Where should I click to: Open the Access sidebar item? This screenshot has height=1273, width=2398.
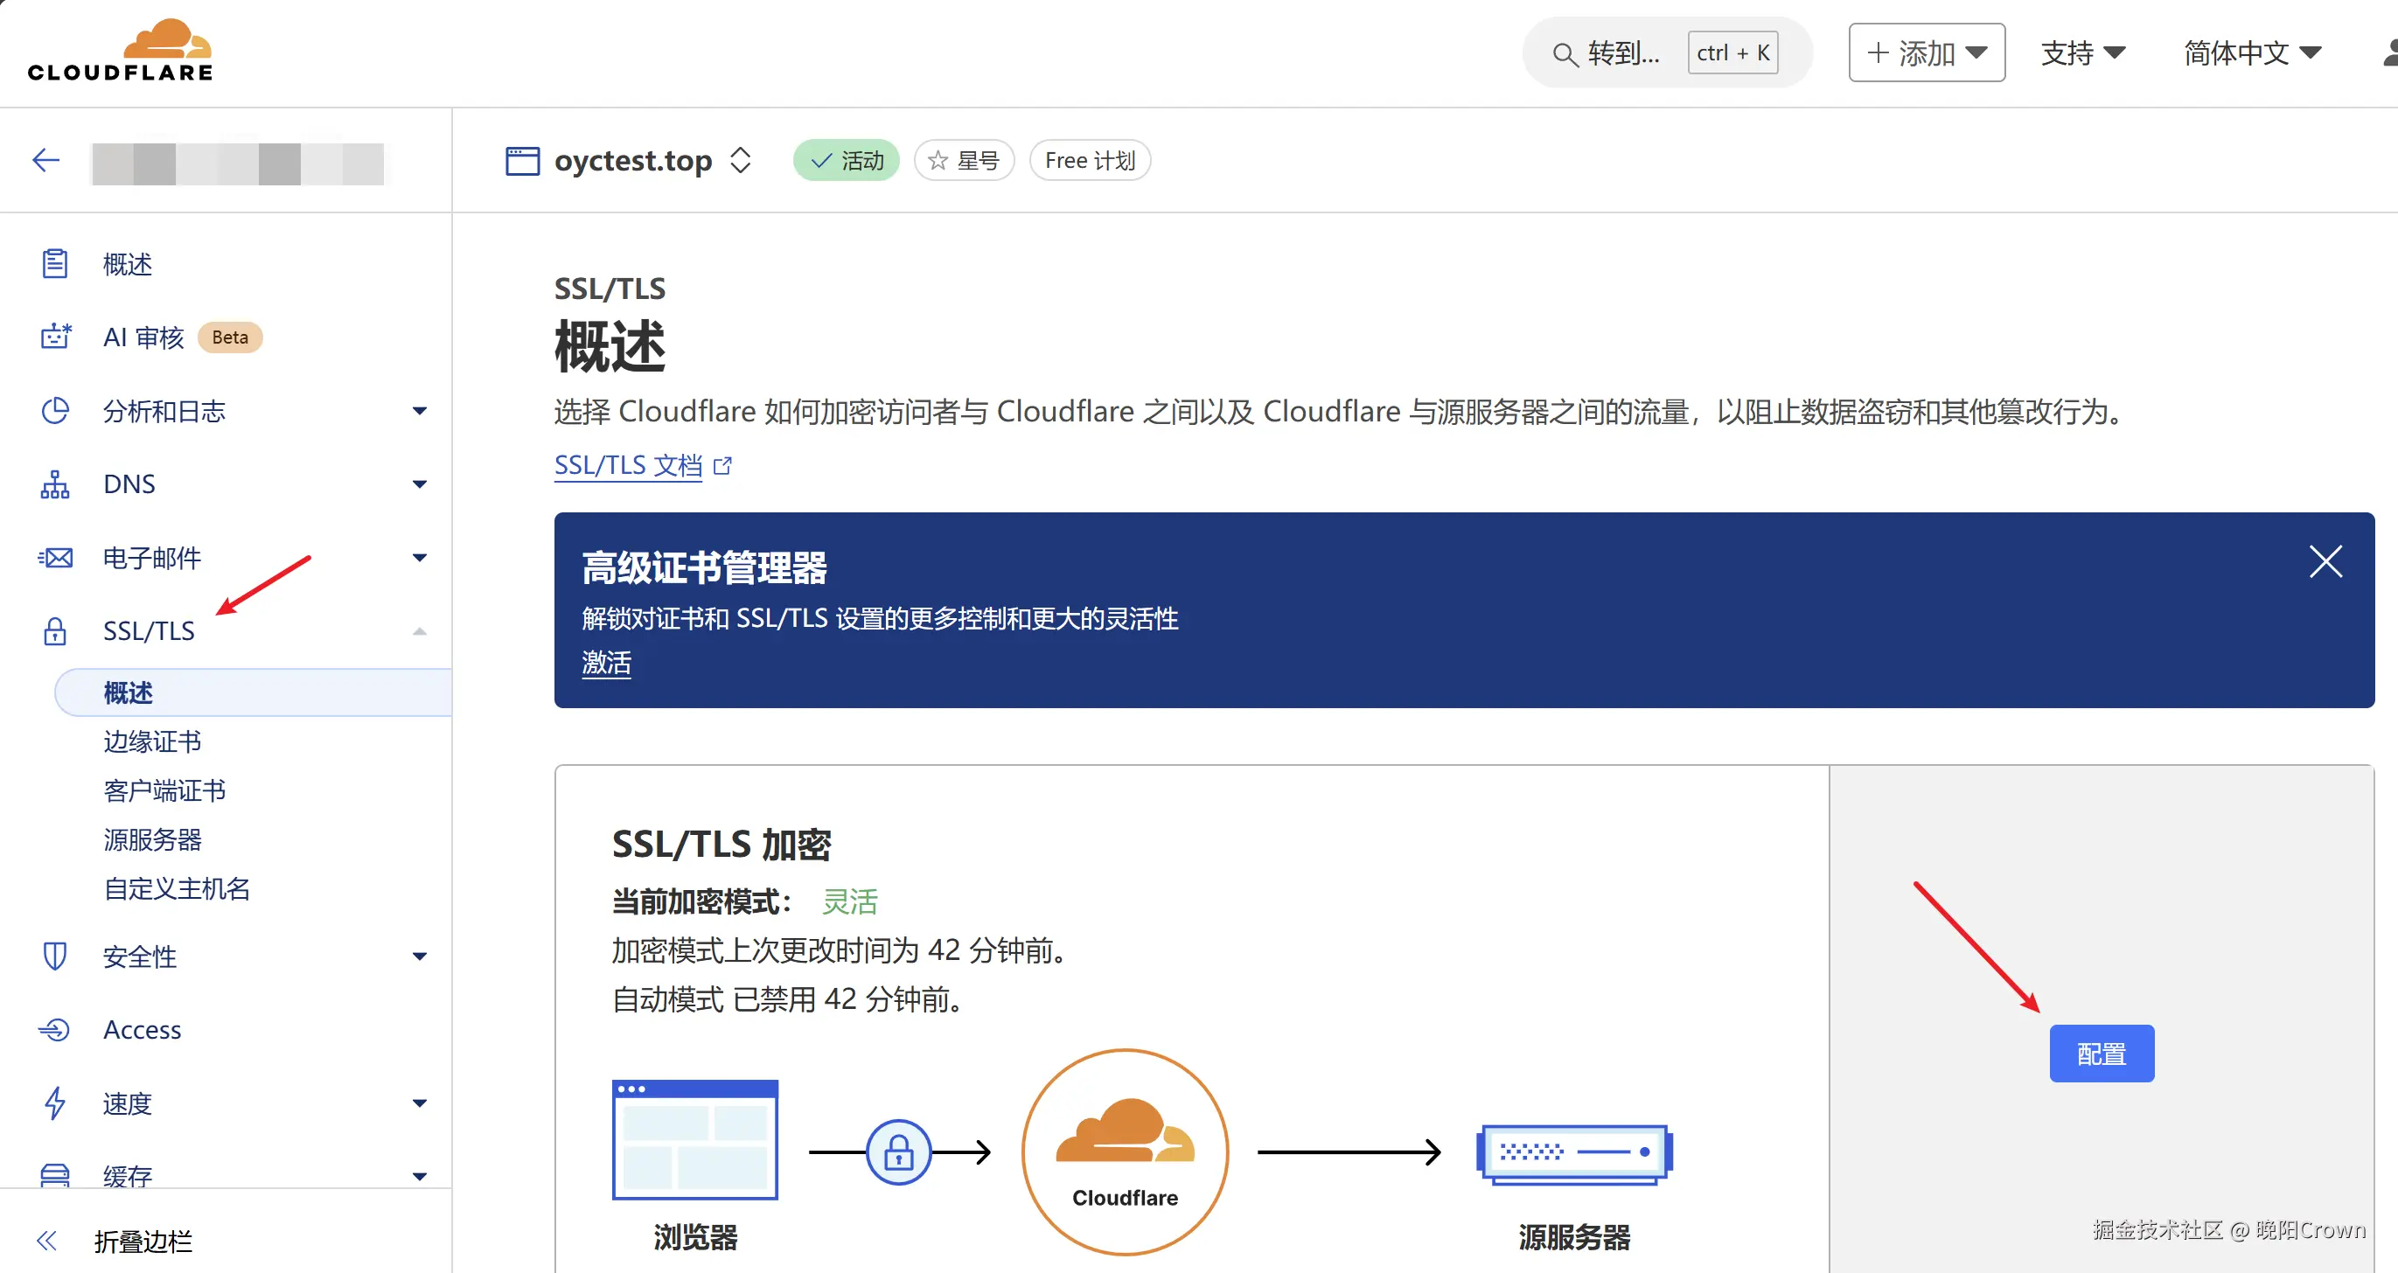click(143, 1029)
